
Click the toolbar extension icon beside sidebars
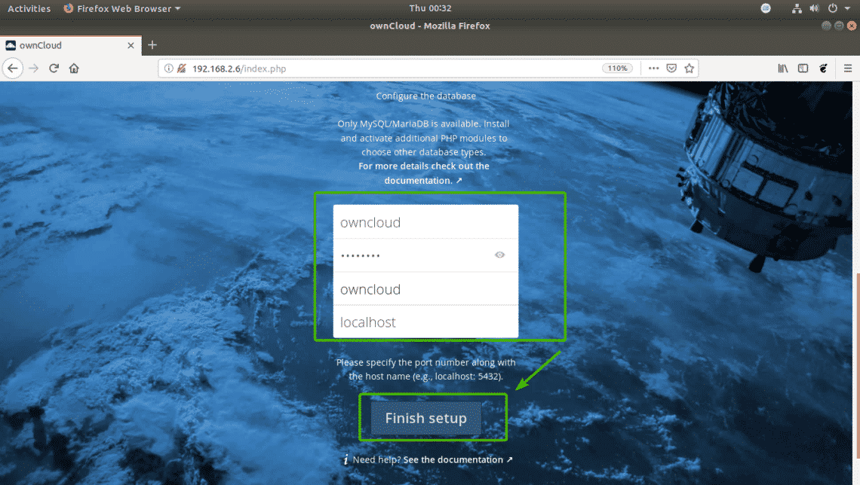pyautogui.click(x=823, y=69)
